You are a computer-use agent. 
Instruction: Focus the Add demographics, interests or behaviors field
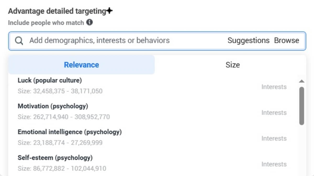[99, 41]
